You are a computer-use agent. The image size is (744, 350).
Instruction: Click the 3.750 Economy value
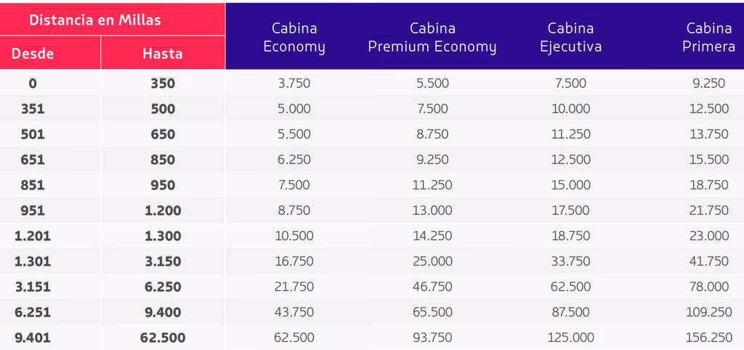point(294,84)
